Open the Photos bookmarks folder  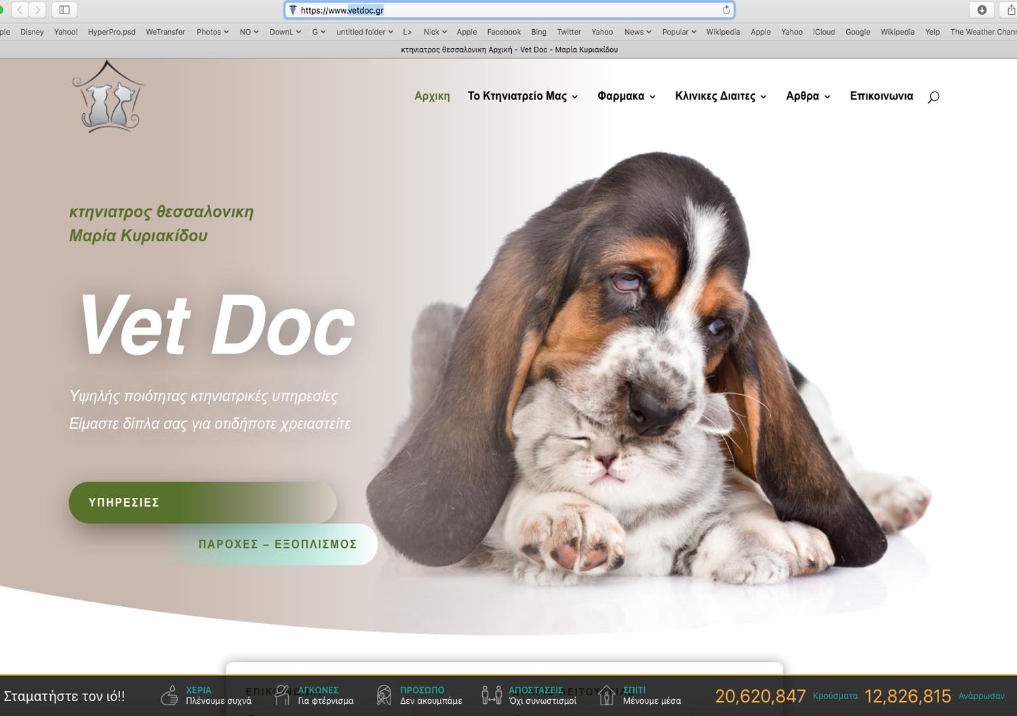pyautogui.click(x=212, y=32)
